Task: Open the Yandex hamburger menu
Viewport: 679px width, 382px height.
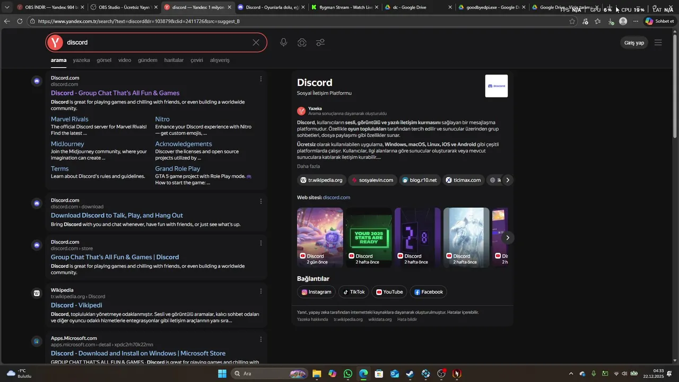Action: pos(658,42)
